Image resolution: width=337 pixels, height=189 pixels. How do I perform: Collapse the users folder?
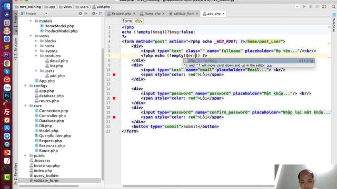pos(36,71)
